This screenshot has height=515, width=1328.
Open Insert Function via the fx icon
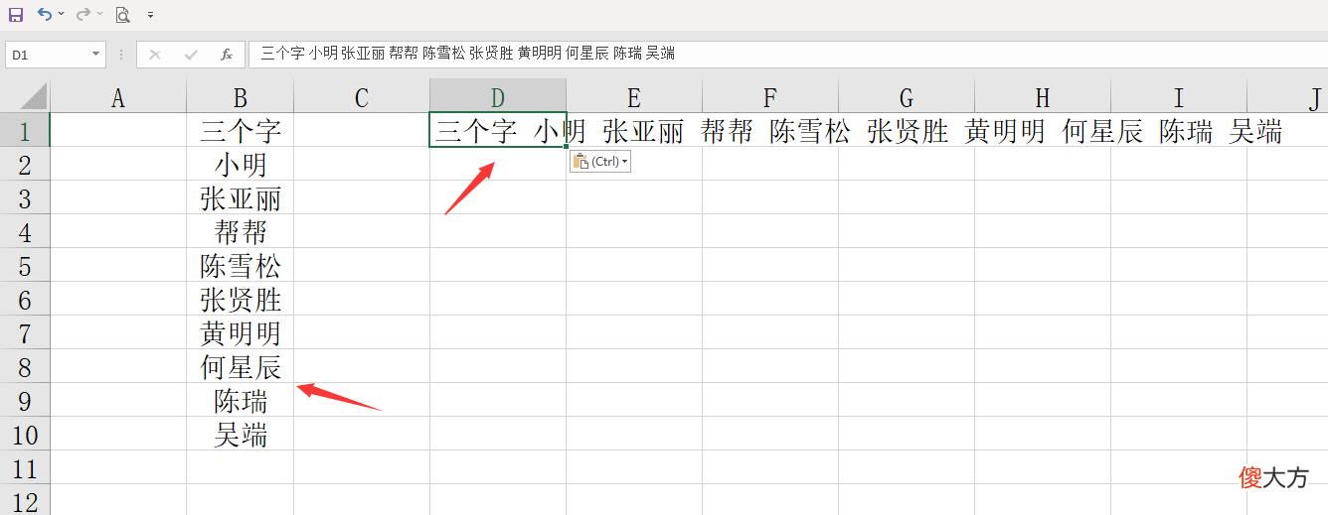coord(227,55)
